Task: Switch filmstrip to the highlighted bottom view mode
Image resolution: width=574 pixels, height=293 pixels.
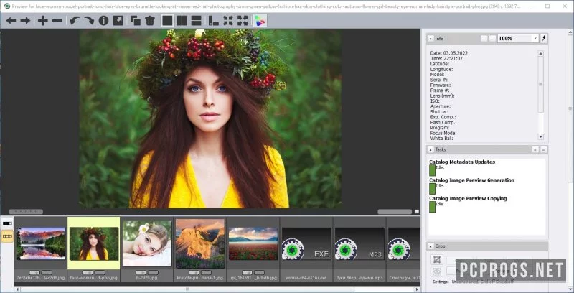Action: coord(7,236)
